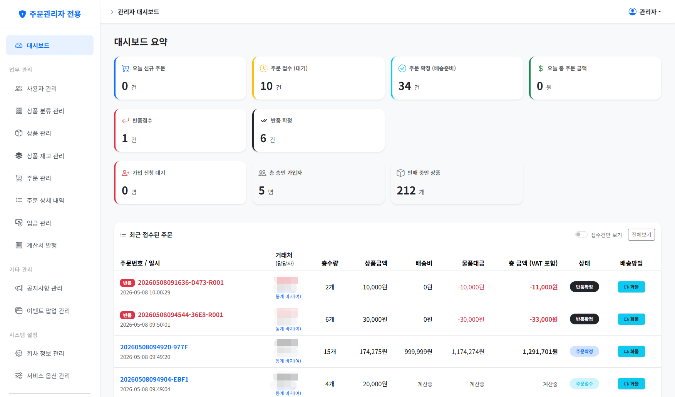Click the 사용자 관리 people icon
The height and width of the screenshot is (397, 675).
(19, 88)
